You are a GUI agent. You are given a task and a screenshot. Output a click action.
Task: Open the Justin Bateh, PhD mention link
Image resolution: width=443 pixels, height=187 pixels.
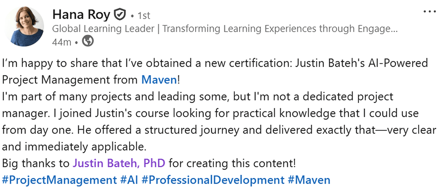click(x=119, y=163)
